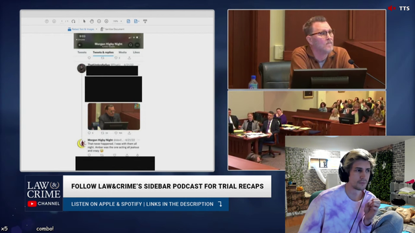Screen dimensions: 415x233
Task: Click the read mode icon at toolbar end
Action: (145, 21)
